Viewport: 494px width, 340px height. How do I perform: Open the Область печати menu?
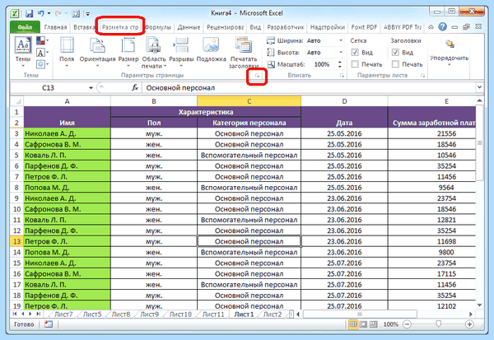click(x=154, y=53)
